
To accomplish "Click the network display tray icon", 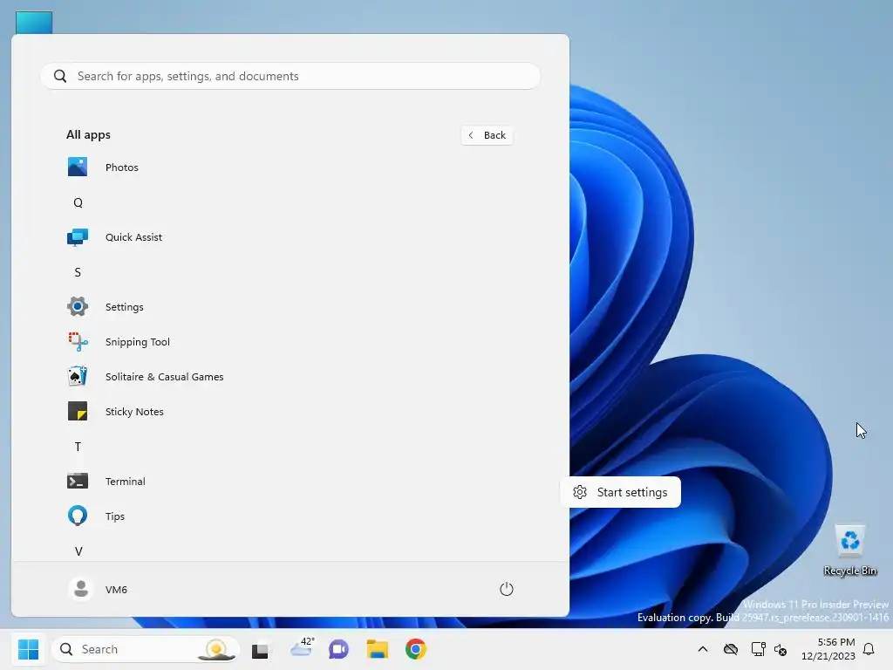I will [758, 649].
